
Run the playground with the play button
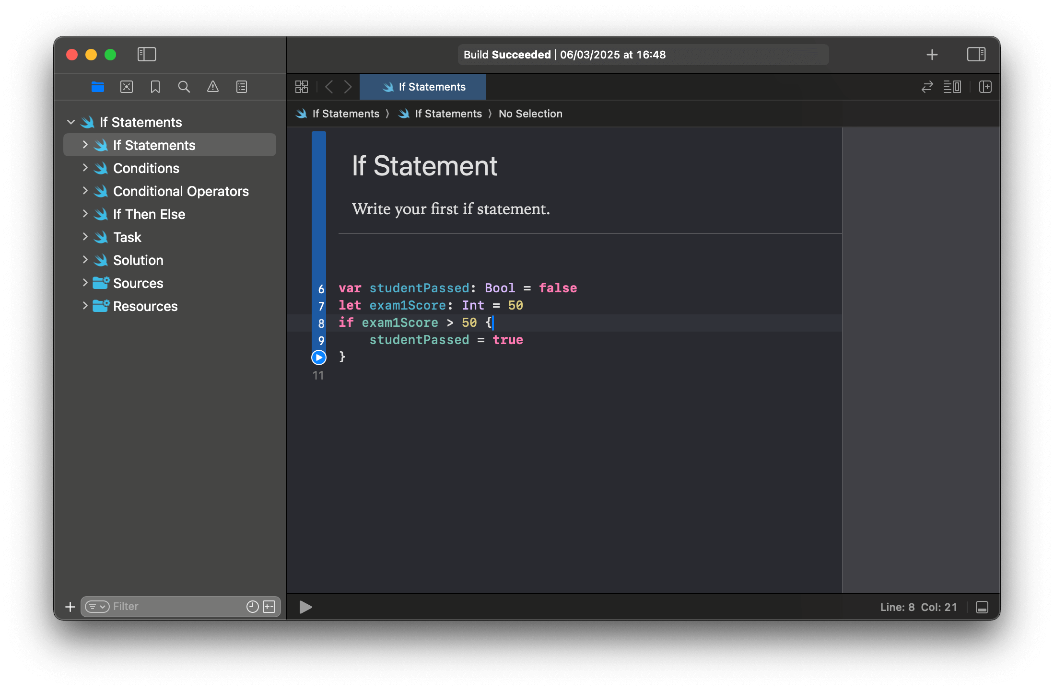pyautogui.click(x=305, y=607)
